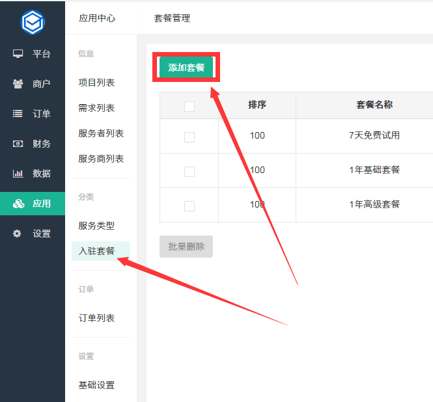Click the 套餐名称 column header
Viewport: 433px width, 402px height.
pyautogui.click(x=374, y=105)
